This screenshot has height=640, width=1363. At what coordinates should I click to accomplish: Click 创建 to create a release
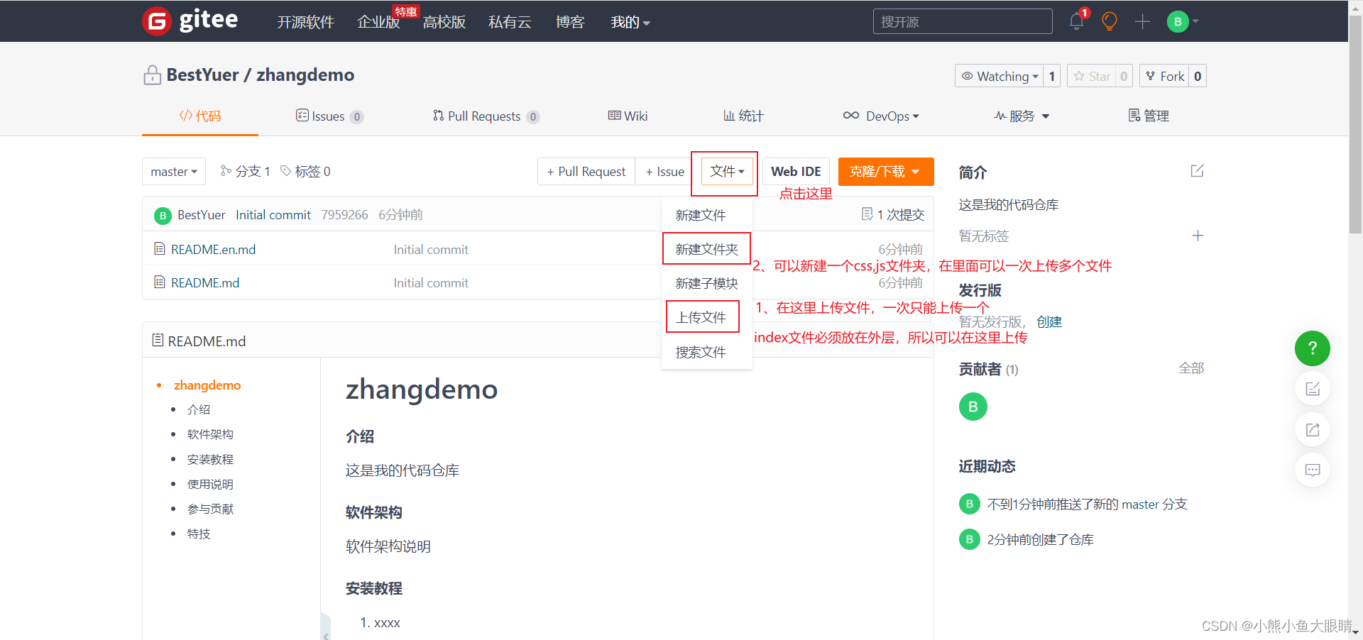pos(1049,321)
